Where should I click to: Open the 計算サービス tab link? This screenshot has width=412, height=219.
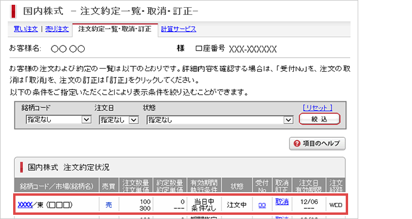[x=179, y=29]
